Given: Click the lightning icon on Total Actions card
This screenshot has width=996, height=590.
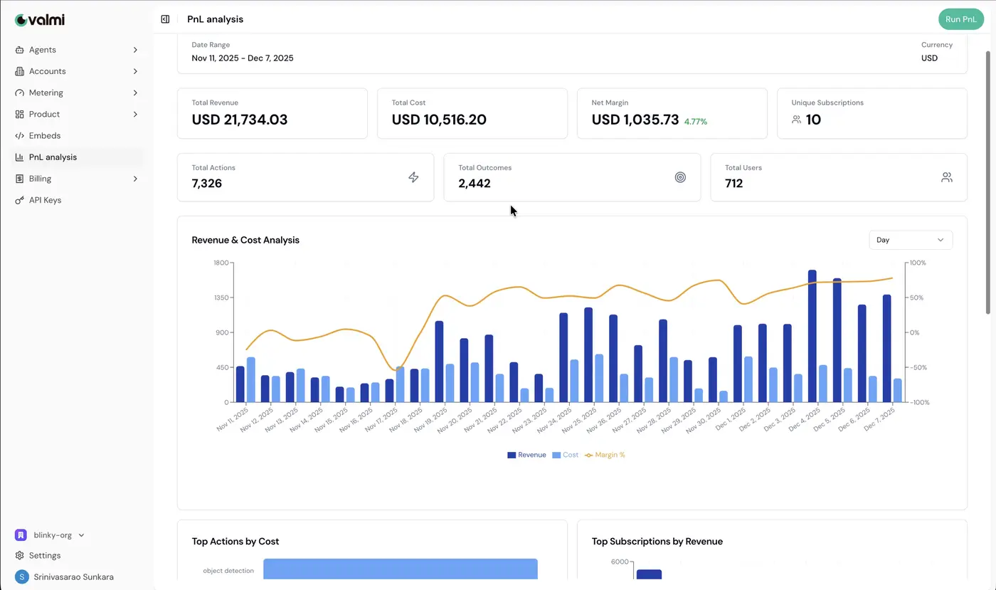Looking at the screenshot, I should (x=413, y=177).
